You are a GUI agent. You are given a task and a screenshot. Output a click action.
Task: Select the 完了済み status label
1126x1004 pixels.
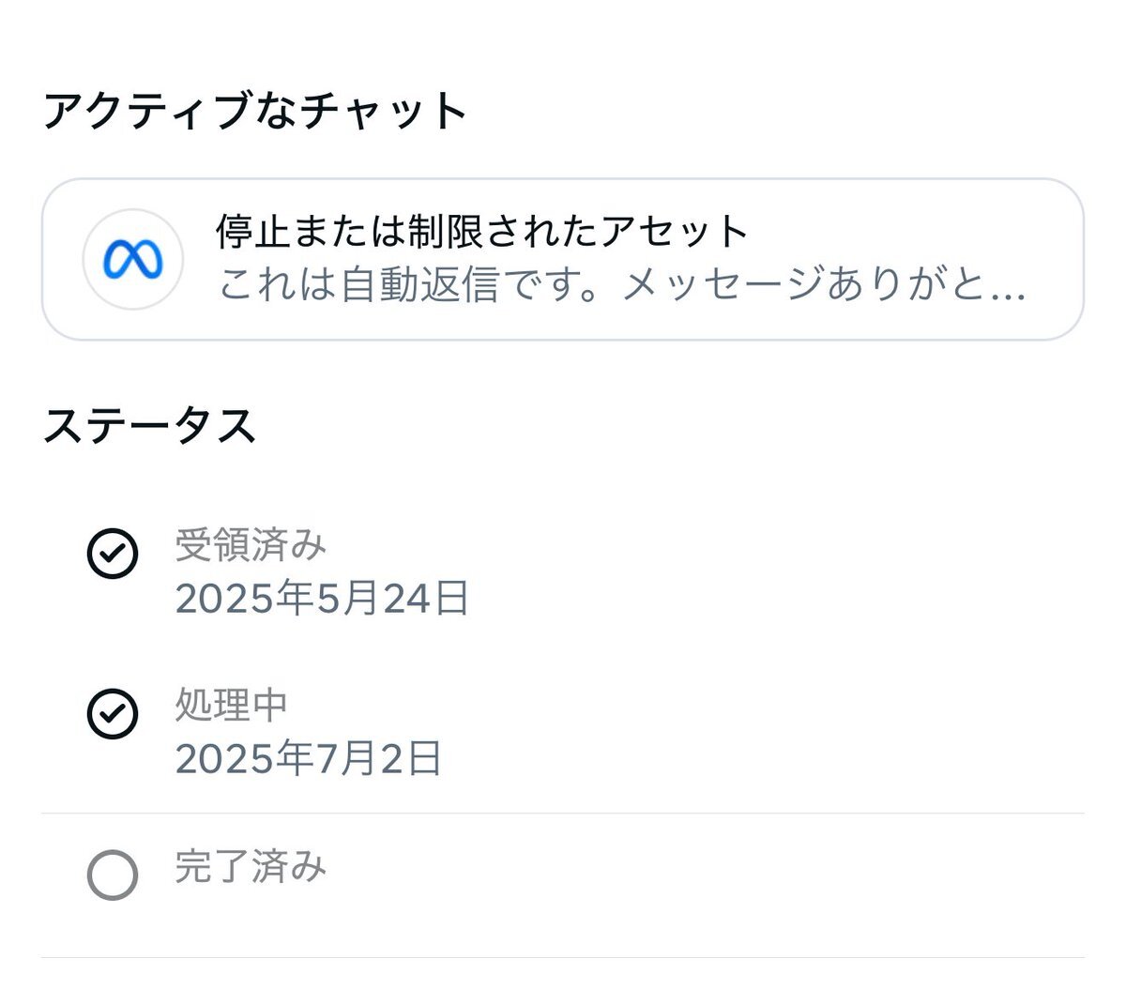[x=251, y=866]
